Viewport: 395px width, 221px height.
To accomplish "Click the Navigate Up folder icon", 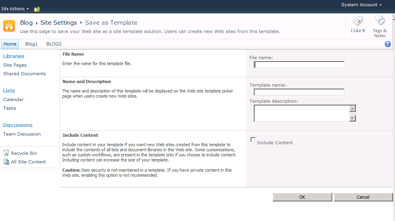I will [37, 9].
